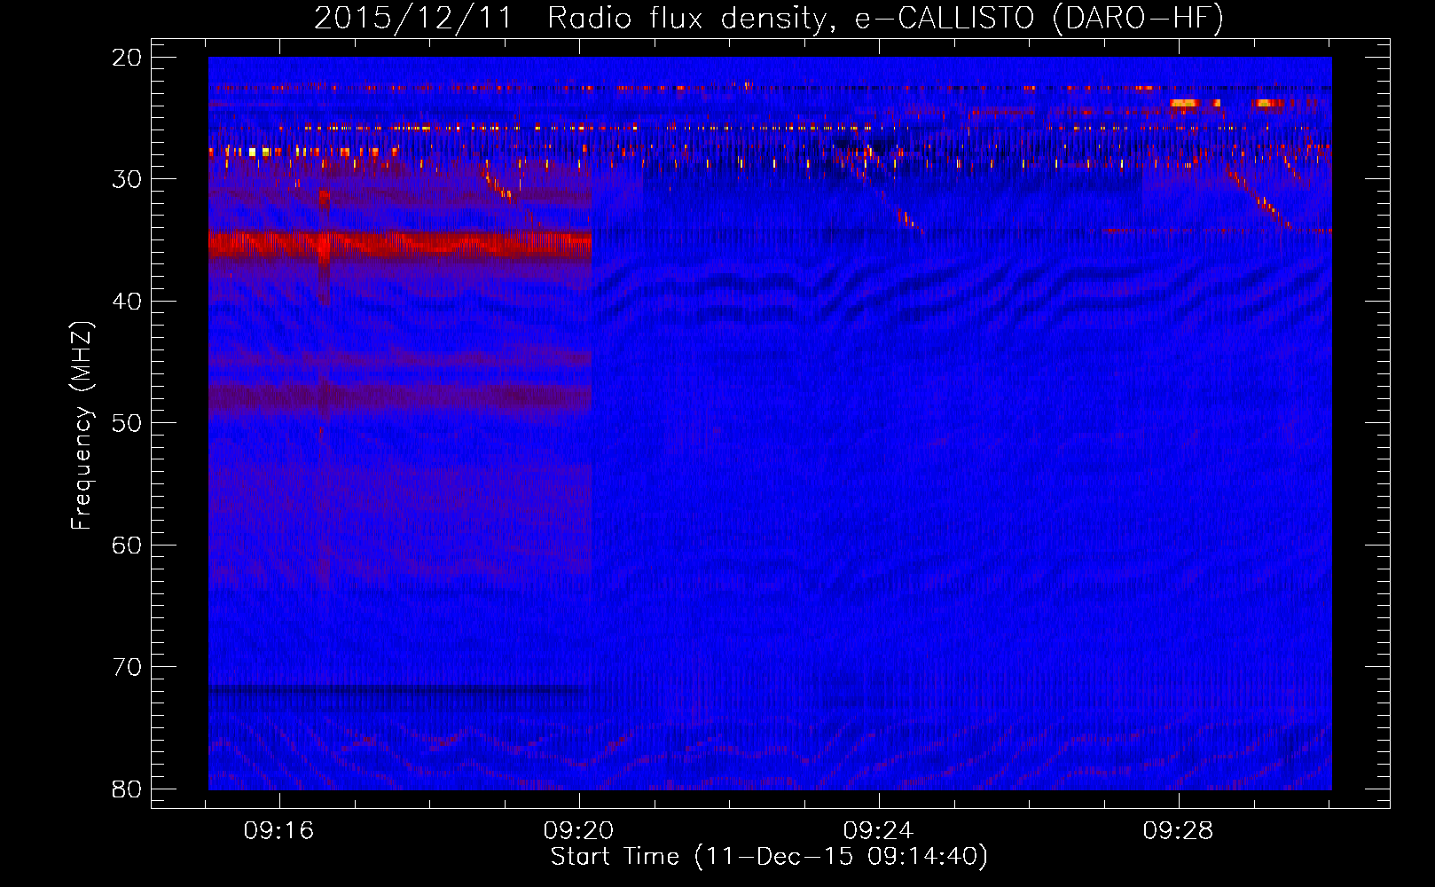Click the 'Frequency (MHZ)' axis label
1435x887 pixels.
(x=82, y=426)
